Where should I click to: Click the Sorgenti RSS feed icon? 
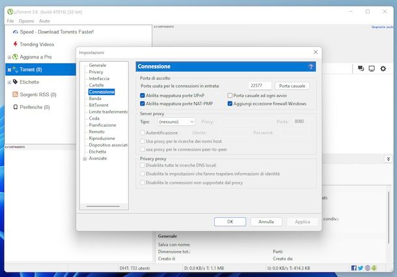coord(15,94)
